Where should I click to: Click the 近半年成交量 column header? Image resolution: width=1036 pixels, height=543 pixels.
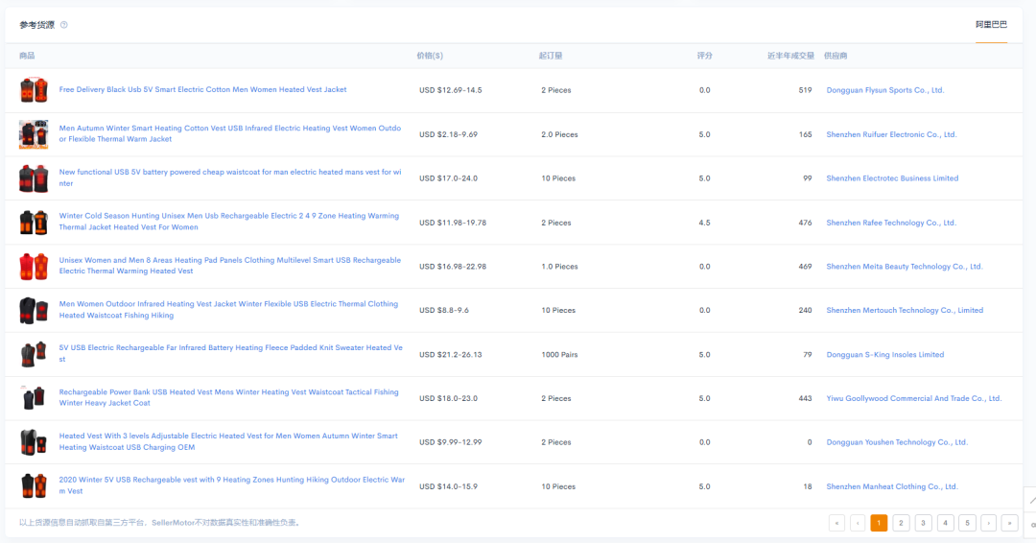(x=790, y=57)
